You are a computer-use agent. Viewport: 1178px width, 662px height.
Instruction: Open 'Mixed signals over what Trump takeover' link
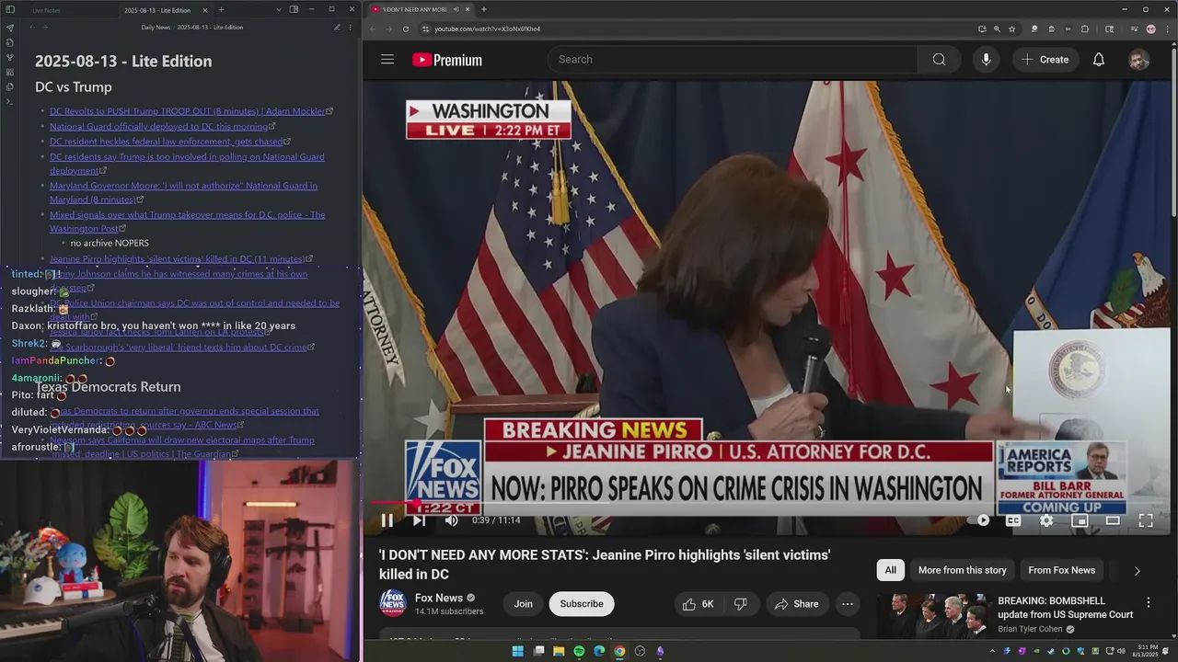(x=187, y=222)
